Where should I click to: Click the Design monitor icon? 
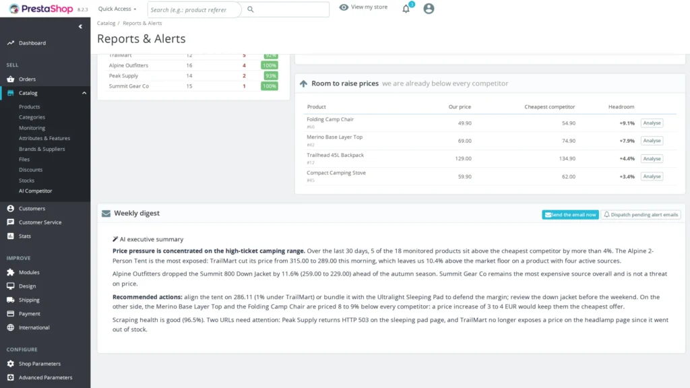coord(11,286)
